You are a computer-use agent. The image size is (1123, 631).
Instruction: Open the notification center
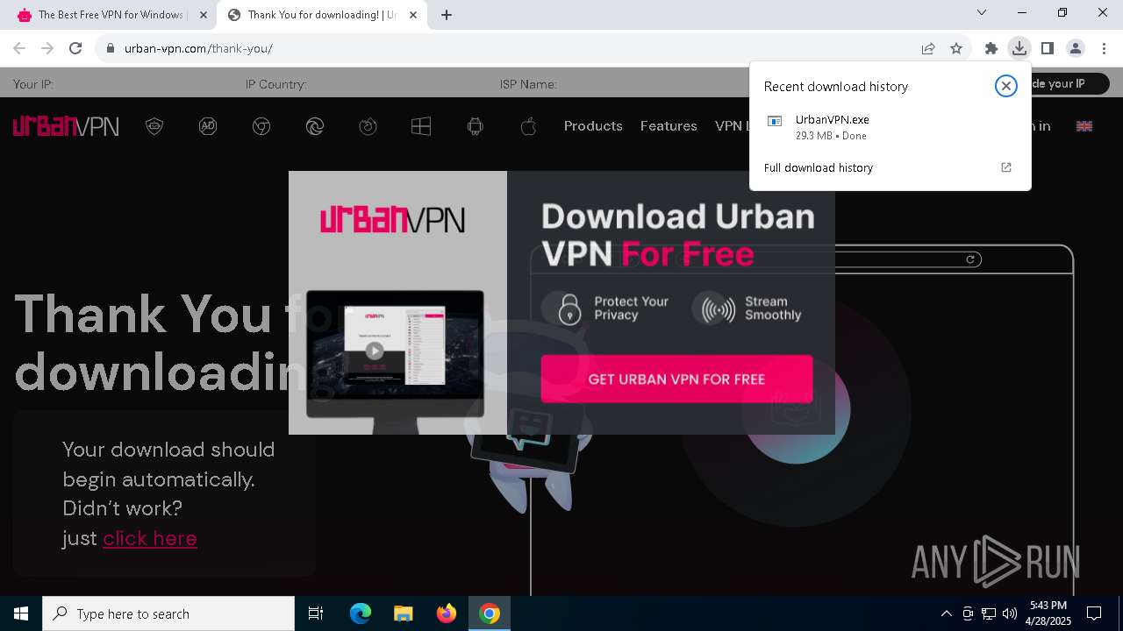tap(1094, 613)
